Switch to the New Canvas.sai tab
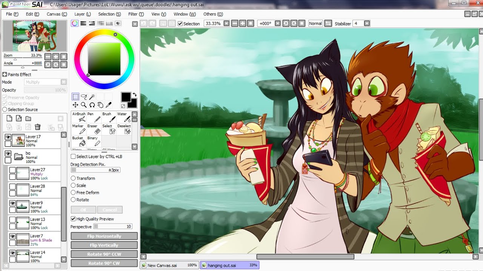 169,265
